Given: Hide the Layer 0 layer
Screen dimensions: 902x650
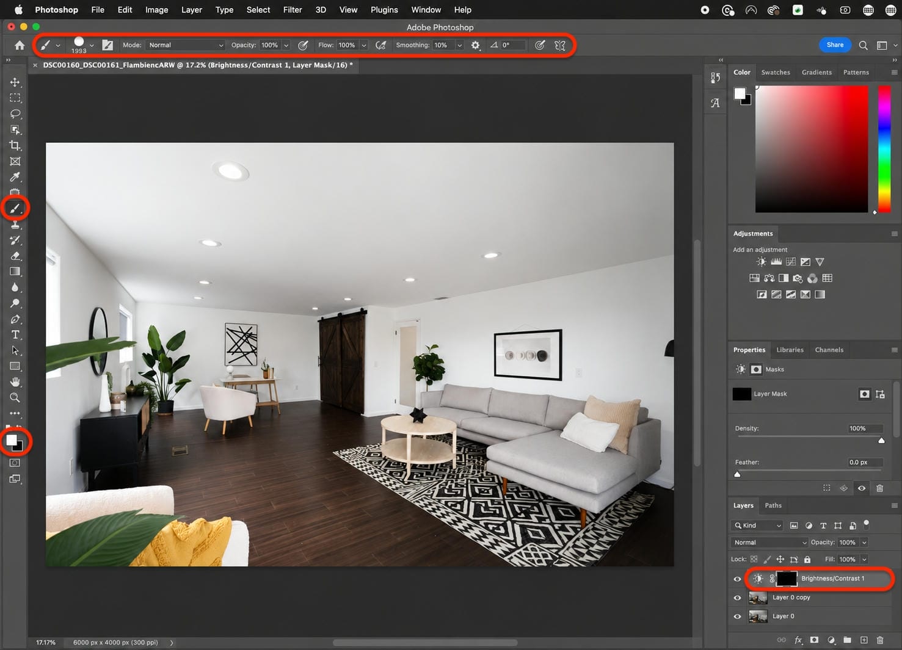Looking at the screenshot, I should coord(737,616).
